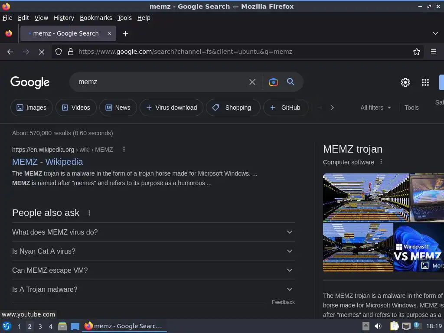Select Firefox window in taskbar

pos(124,326)
